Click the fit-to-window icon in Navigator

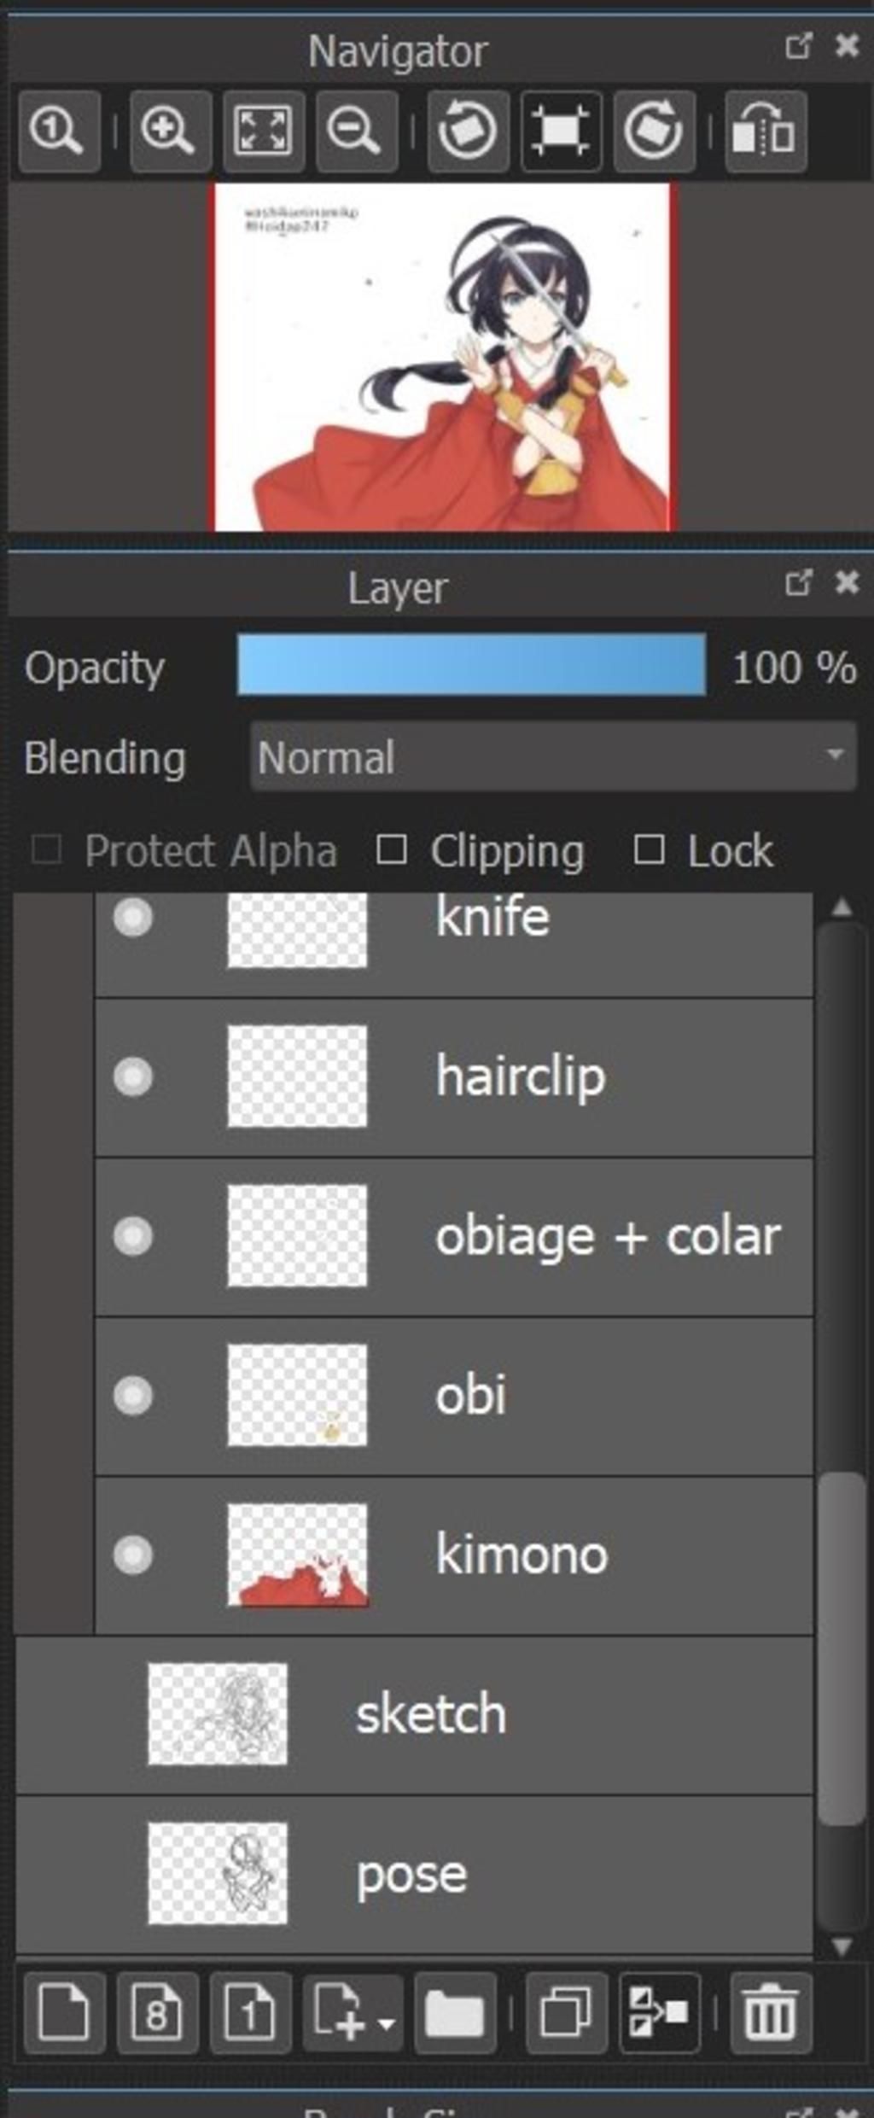[264, 132]
